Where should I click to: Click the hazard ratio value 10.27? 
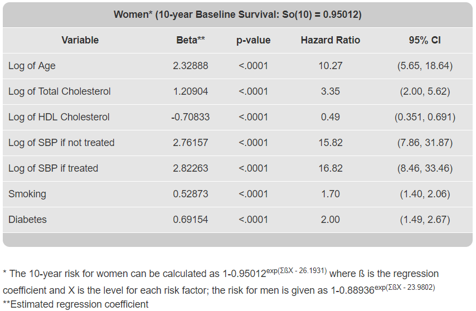[330, 66]
